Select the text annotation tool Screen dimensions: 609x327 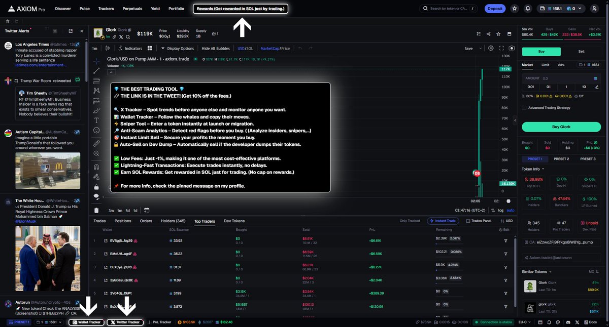(96, 120)
